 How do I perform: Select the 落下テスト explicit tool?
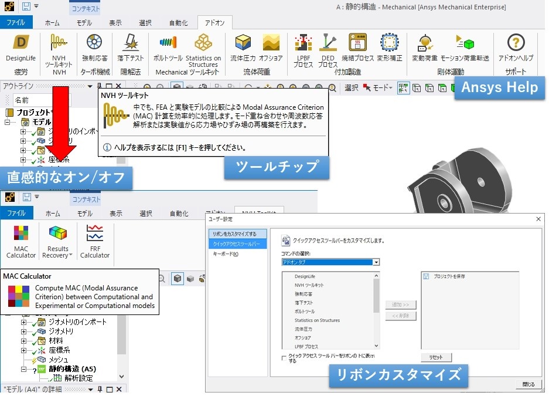click(x=131, y=48)
